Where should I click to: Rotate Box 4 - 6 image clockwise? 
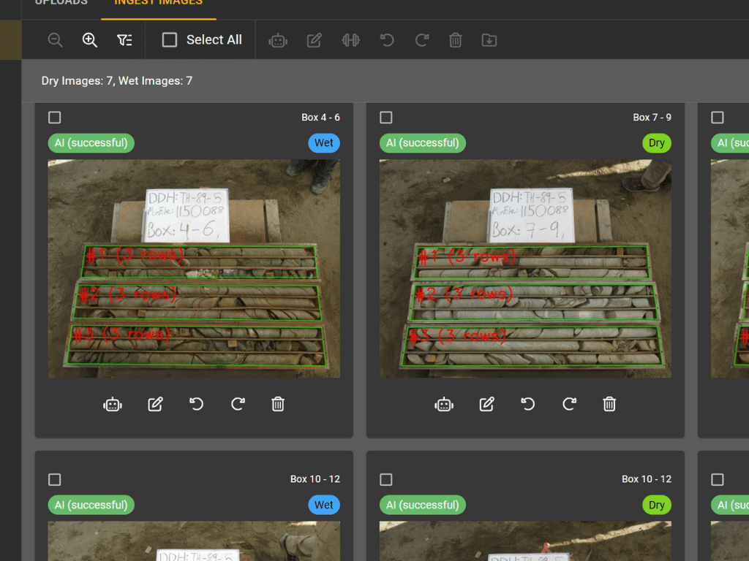[x=238, y=404]
